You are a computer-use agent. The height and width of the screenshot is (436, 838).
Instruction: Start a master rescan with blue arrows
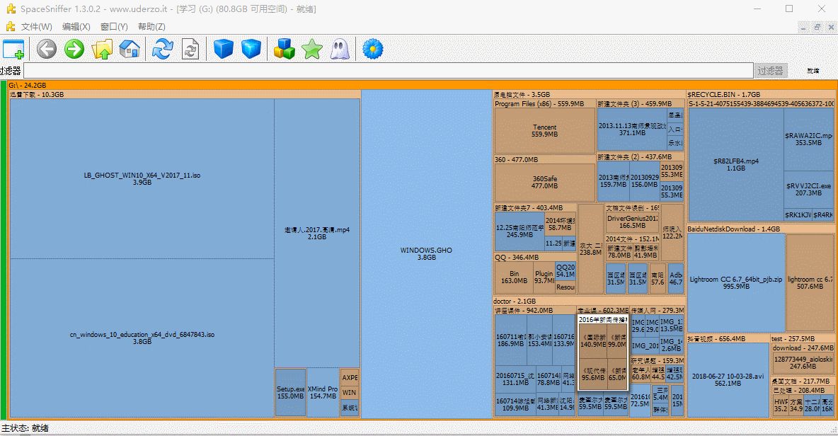(x=163, y=49)
